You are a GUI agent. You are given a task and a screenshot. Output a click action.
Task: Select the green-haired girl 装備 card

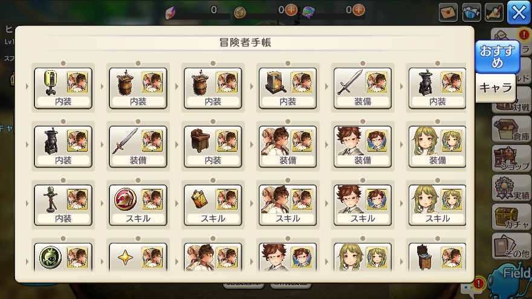pyautogui.click(x=437, y=146)
